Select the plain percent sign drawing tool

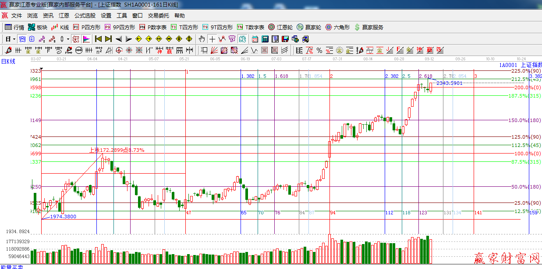[x=319, y=50]
